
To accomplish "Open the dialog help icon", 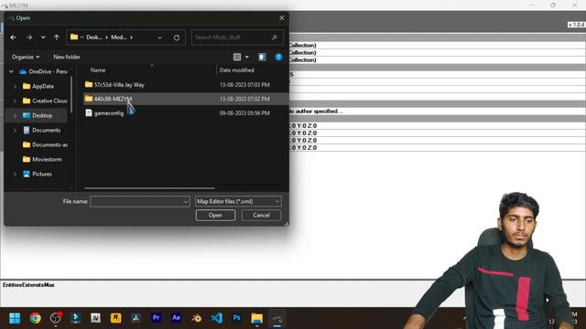I will (278, 57).
